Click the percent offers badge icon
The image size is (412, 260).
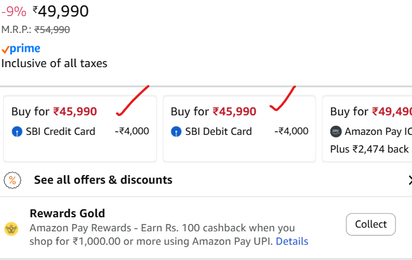(13, 180)
